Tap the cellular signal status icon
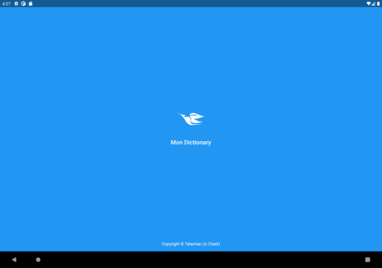 (x=373, y=4)
